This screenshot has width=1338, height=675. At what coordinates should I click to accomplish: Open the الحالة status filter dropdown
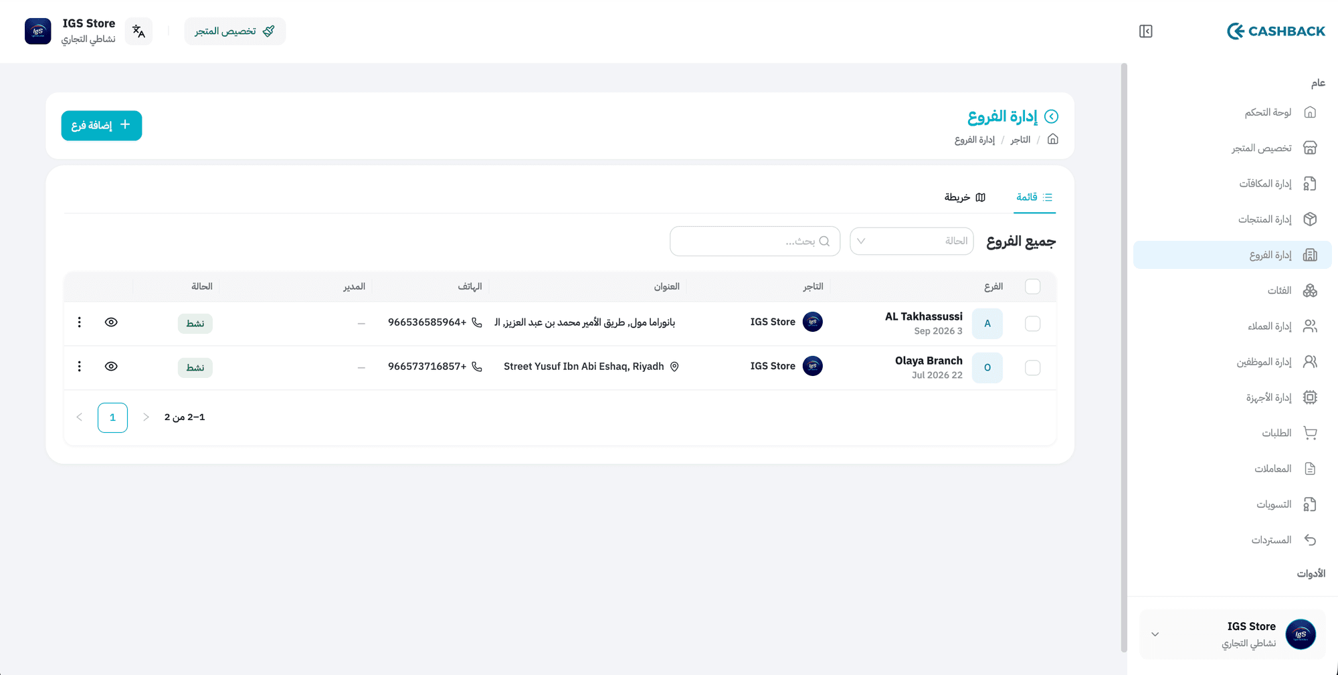[911, 241]
